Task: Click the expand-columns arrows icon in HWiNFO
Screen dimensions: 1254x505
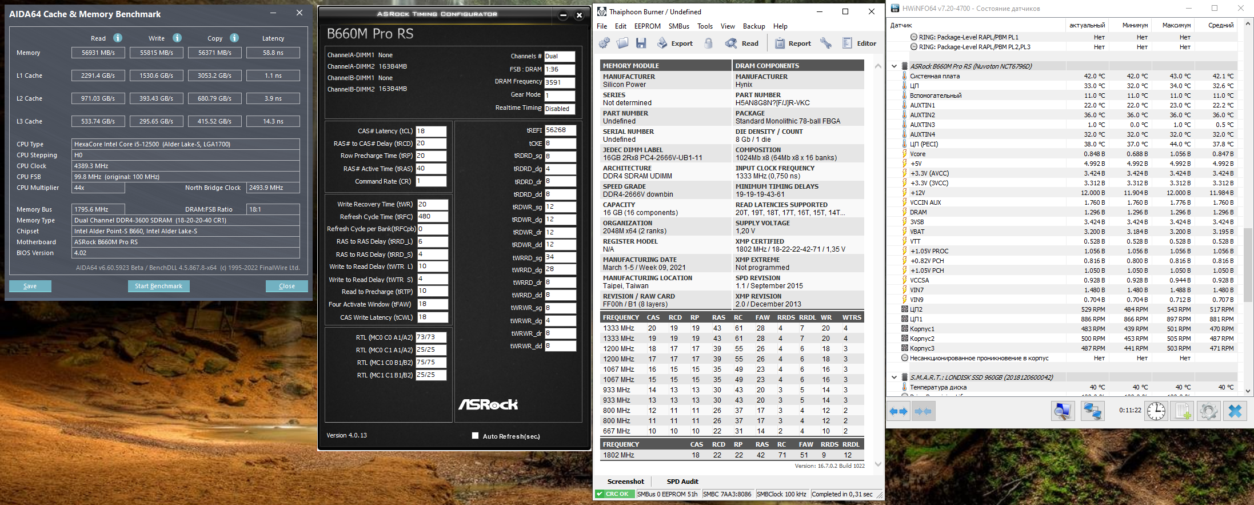Action: (899, 411)
